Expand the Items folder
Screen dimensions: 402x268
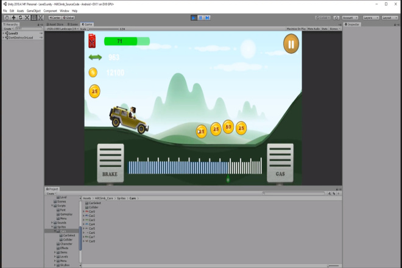coord(55,252)
